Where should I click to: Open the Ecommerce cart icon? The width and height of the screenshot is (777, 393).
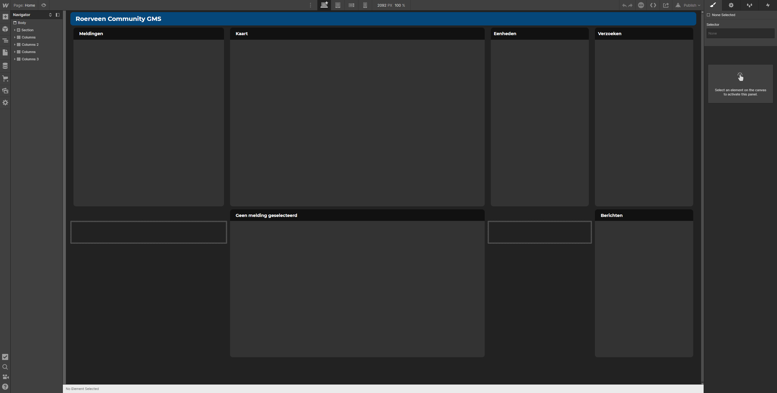click(5, 78)
